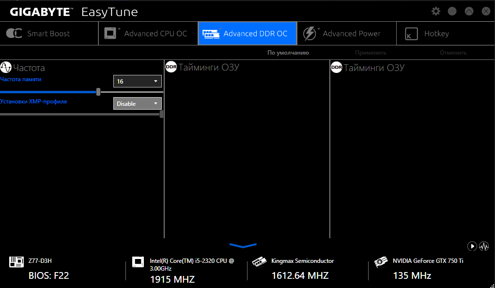Click the GIGABYTE logo
This screenshot has height=288, width=495.
(41, 12)
